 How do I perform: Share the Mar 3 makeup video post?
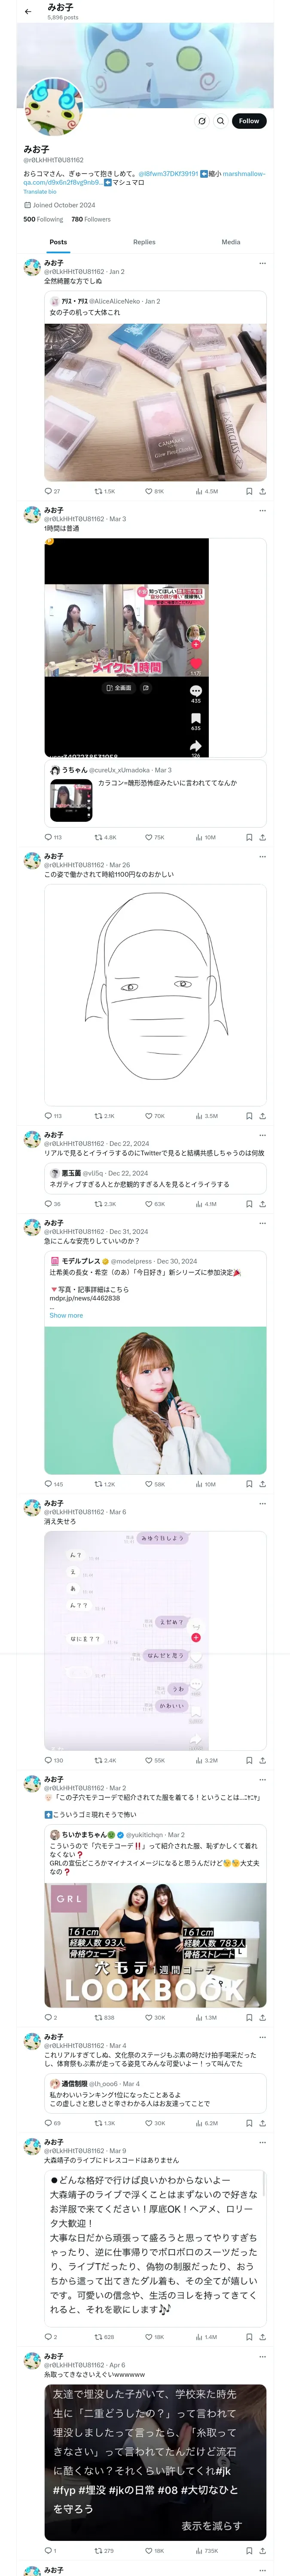click(x=262, y=837)
